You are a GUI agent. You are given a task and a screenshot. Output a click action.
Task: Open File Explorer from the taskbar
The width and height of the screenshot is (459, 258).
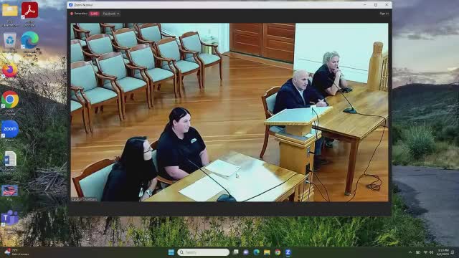(x=267, y=252)
